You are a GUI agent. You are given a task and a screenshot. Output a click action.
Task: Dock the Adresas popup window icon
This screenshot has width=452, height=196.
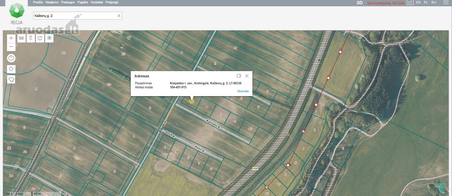(239, 76)
